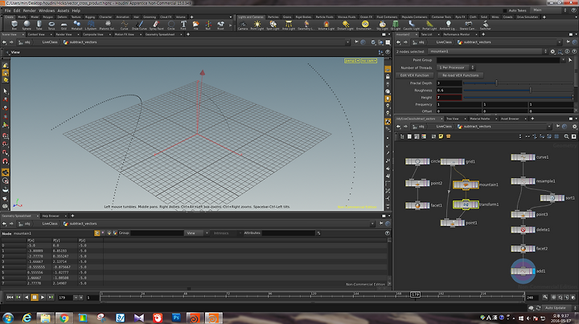Click LiveClass in scene view path
579x324 pixels.
click(x=50, y=43)
